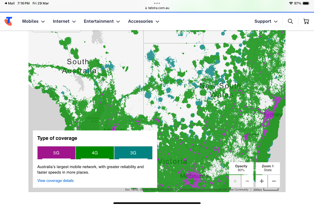This screenshot has height=206, width=314.
Task: Tap the lock icon beside telstra.com.au
Action: click(146, 8)
